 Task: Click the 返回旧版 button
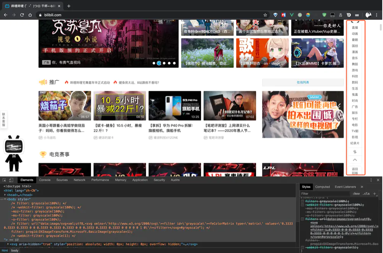[355, 171]
